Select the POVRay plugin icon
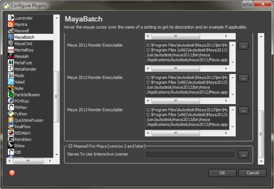The height and width of the screenshot is (189, 274). [x=11, y=101]
